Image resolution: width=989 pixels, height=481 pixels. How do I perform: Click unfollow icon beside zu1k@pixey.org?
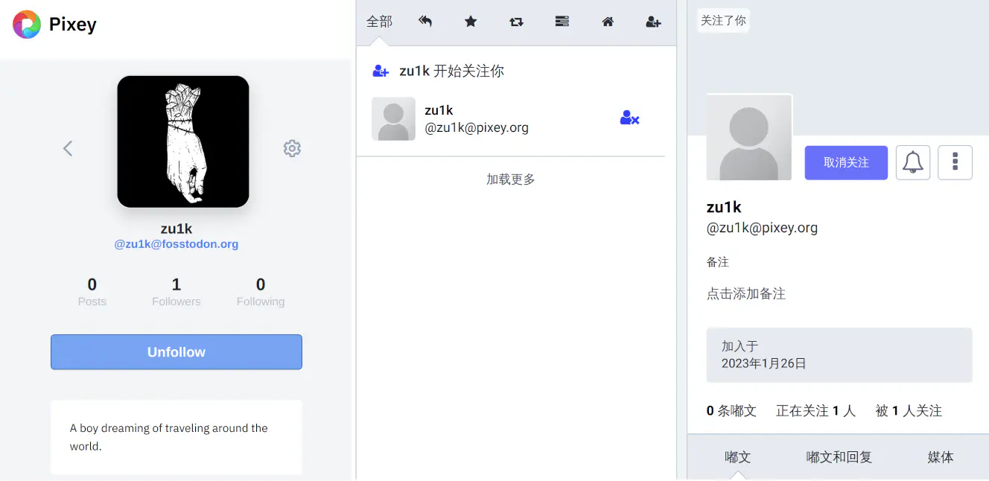tap(629, 118)
